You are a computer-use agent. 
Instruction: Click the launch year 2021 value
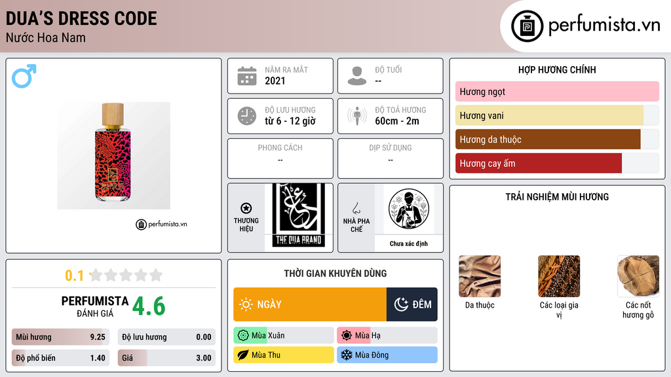click(275, 81)
